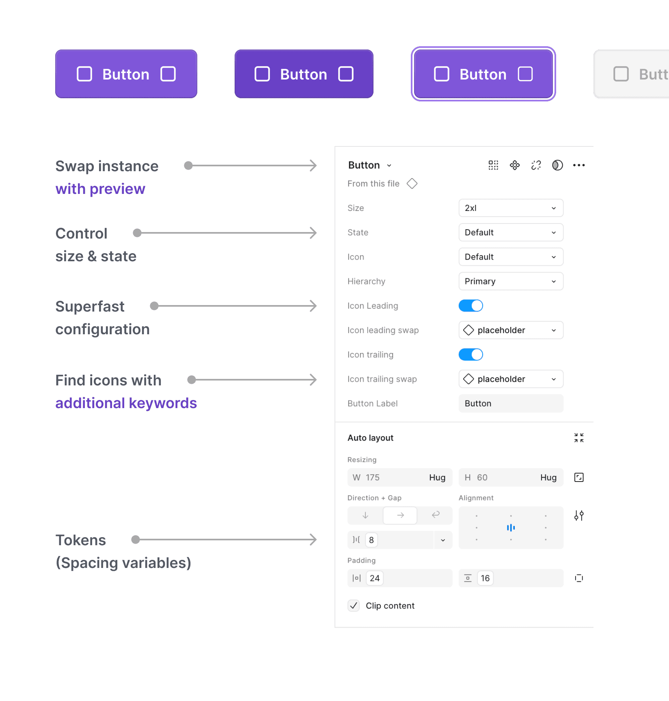Open the Icon trailing swap placeholder dropdown
669x701 pixels.
pos(511,379)
